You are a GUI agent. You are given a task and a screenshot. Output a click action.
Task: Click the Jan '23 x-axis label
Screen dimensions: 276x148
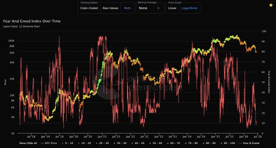[x=159, y=136]
